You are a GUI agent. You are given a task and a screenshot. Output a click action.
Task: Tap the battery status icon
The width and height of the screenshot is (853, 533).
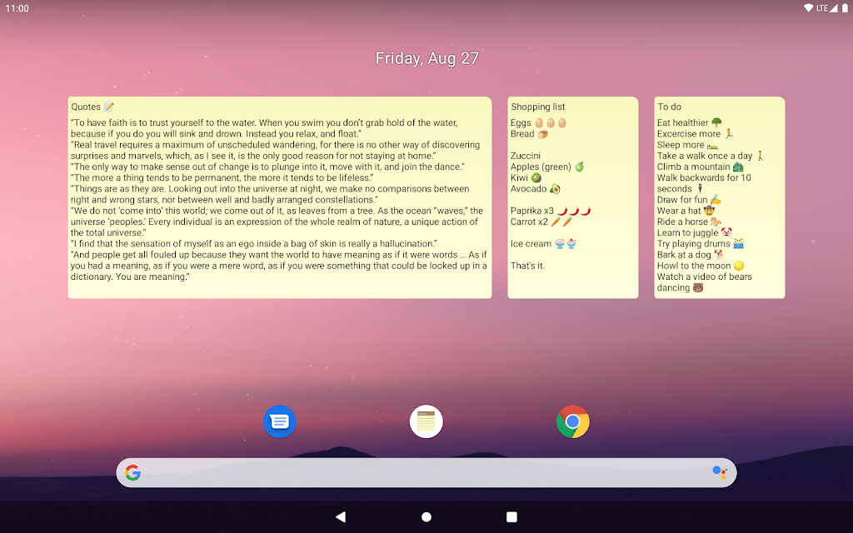click(845, 7)
